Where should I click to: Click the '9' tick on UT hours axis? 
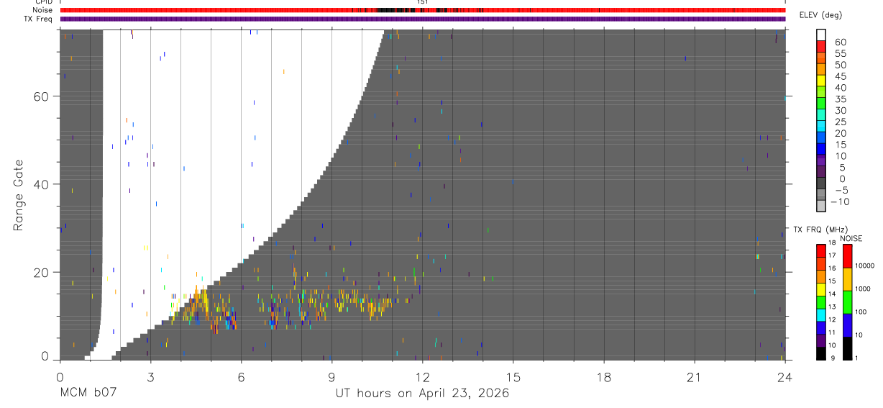coord(332,377)
